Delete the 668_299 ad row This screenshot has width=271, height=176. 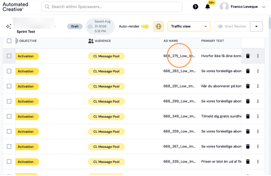(x=248, y=101)
